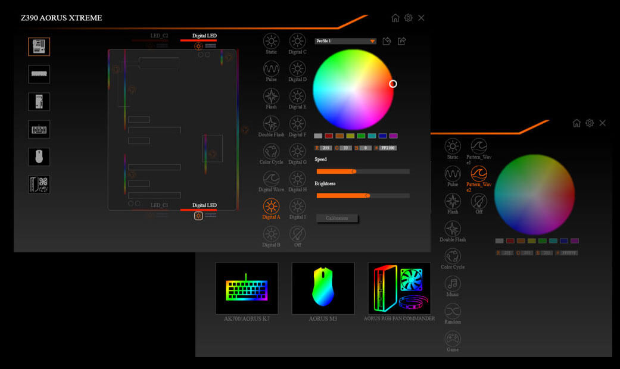Open the keyboard peripheral settings in the sidebar

pyautogui.click(x=38, y=129)
